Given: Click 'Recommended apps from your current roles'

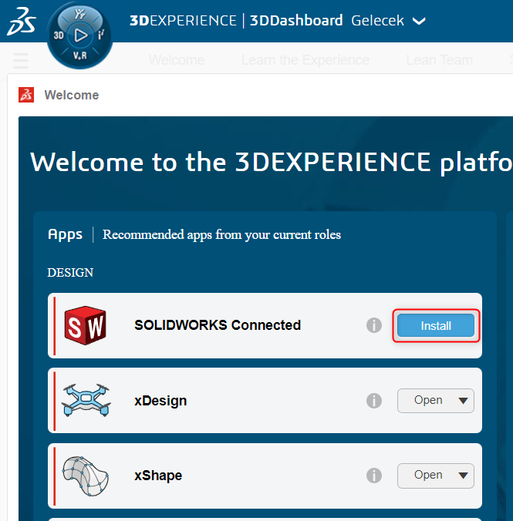Looking at the screenshot, I should tap(221, 234).
